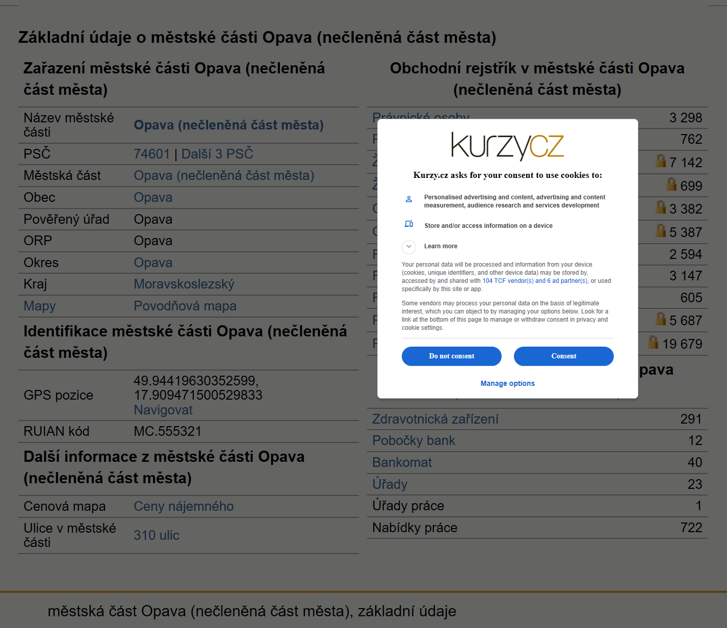Screen dimensions: 727x628
Task: Click the value 12 for Pobočky bank
Action: click(695, 441)
